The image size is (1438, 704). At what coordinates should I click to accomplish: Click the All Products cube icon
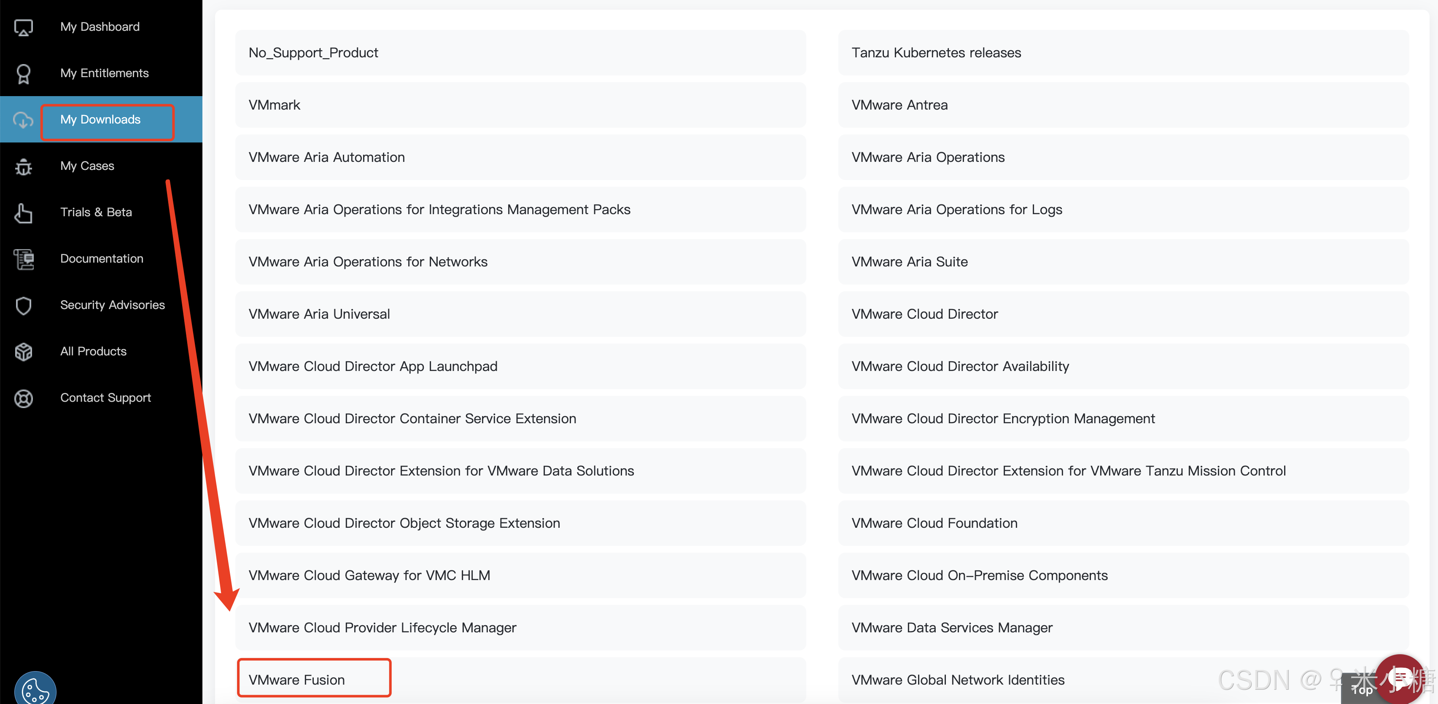[24, 352]
